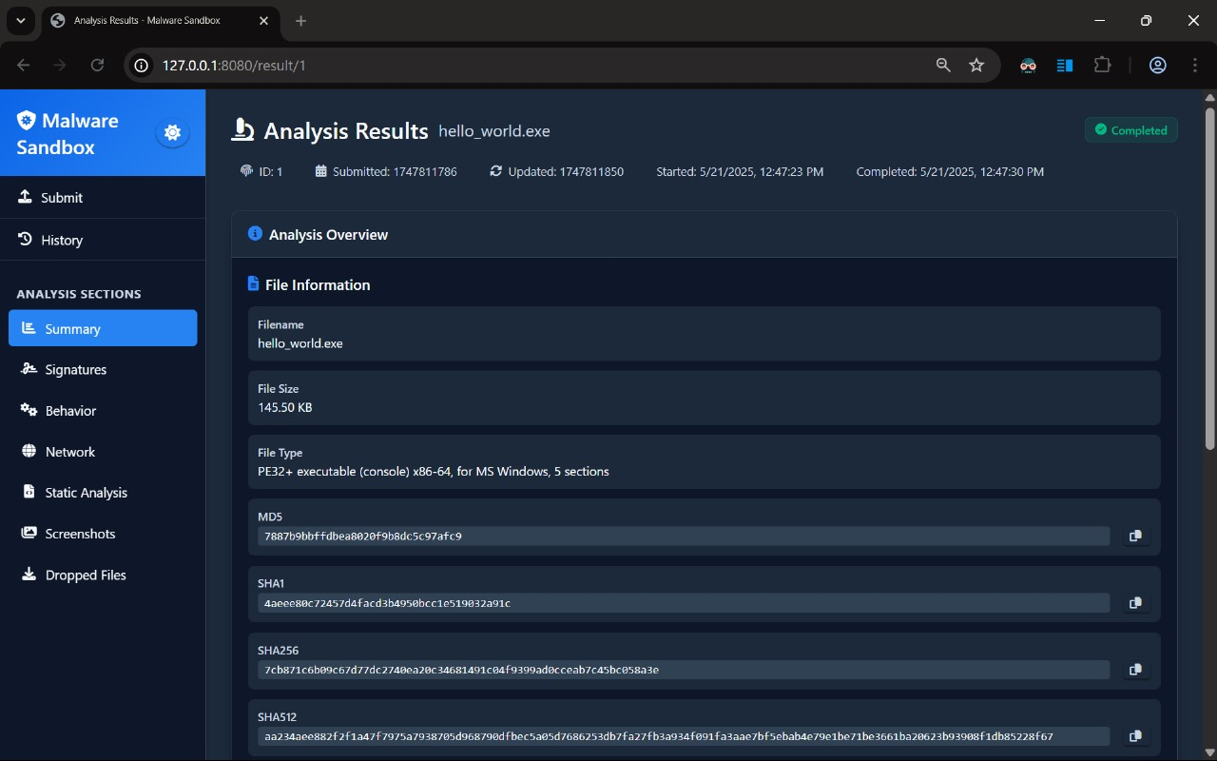Open the browser zoom magnifier icon
The height and width of the screenshot is (761, 1217).
(x=943, y=65)
